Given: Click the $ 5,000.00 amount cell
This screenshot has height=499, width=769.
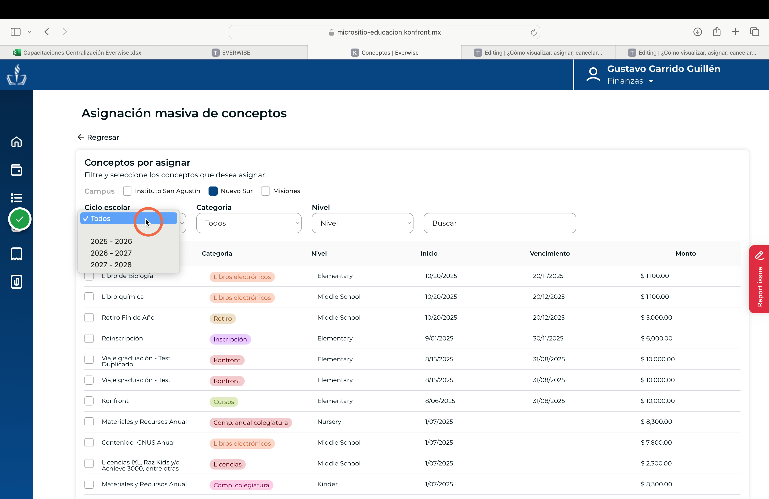Looking at the screenshot, I should click(656, 318).
